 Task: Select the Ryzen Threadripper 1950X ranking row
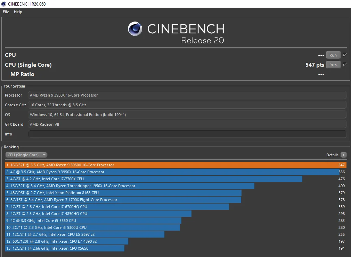click(175, 186)
